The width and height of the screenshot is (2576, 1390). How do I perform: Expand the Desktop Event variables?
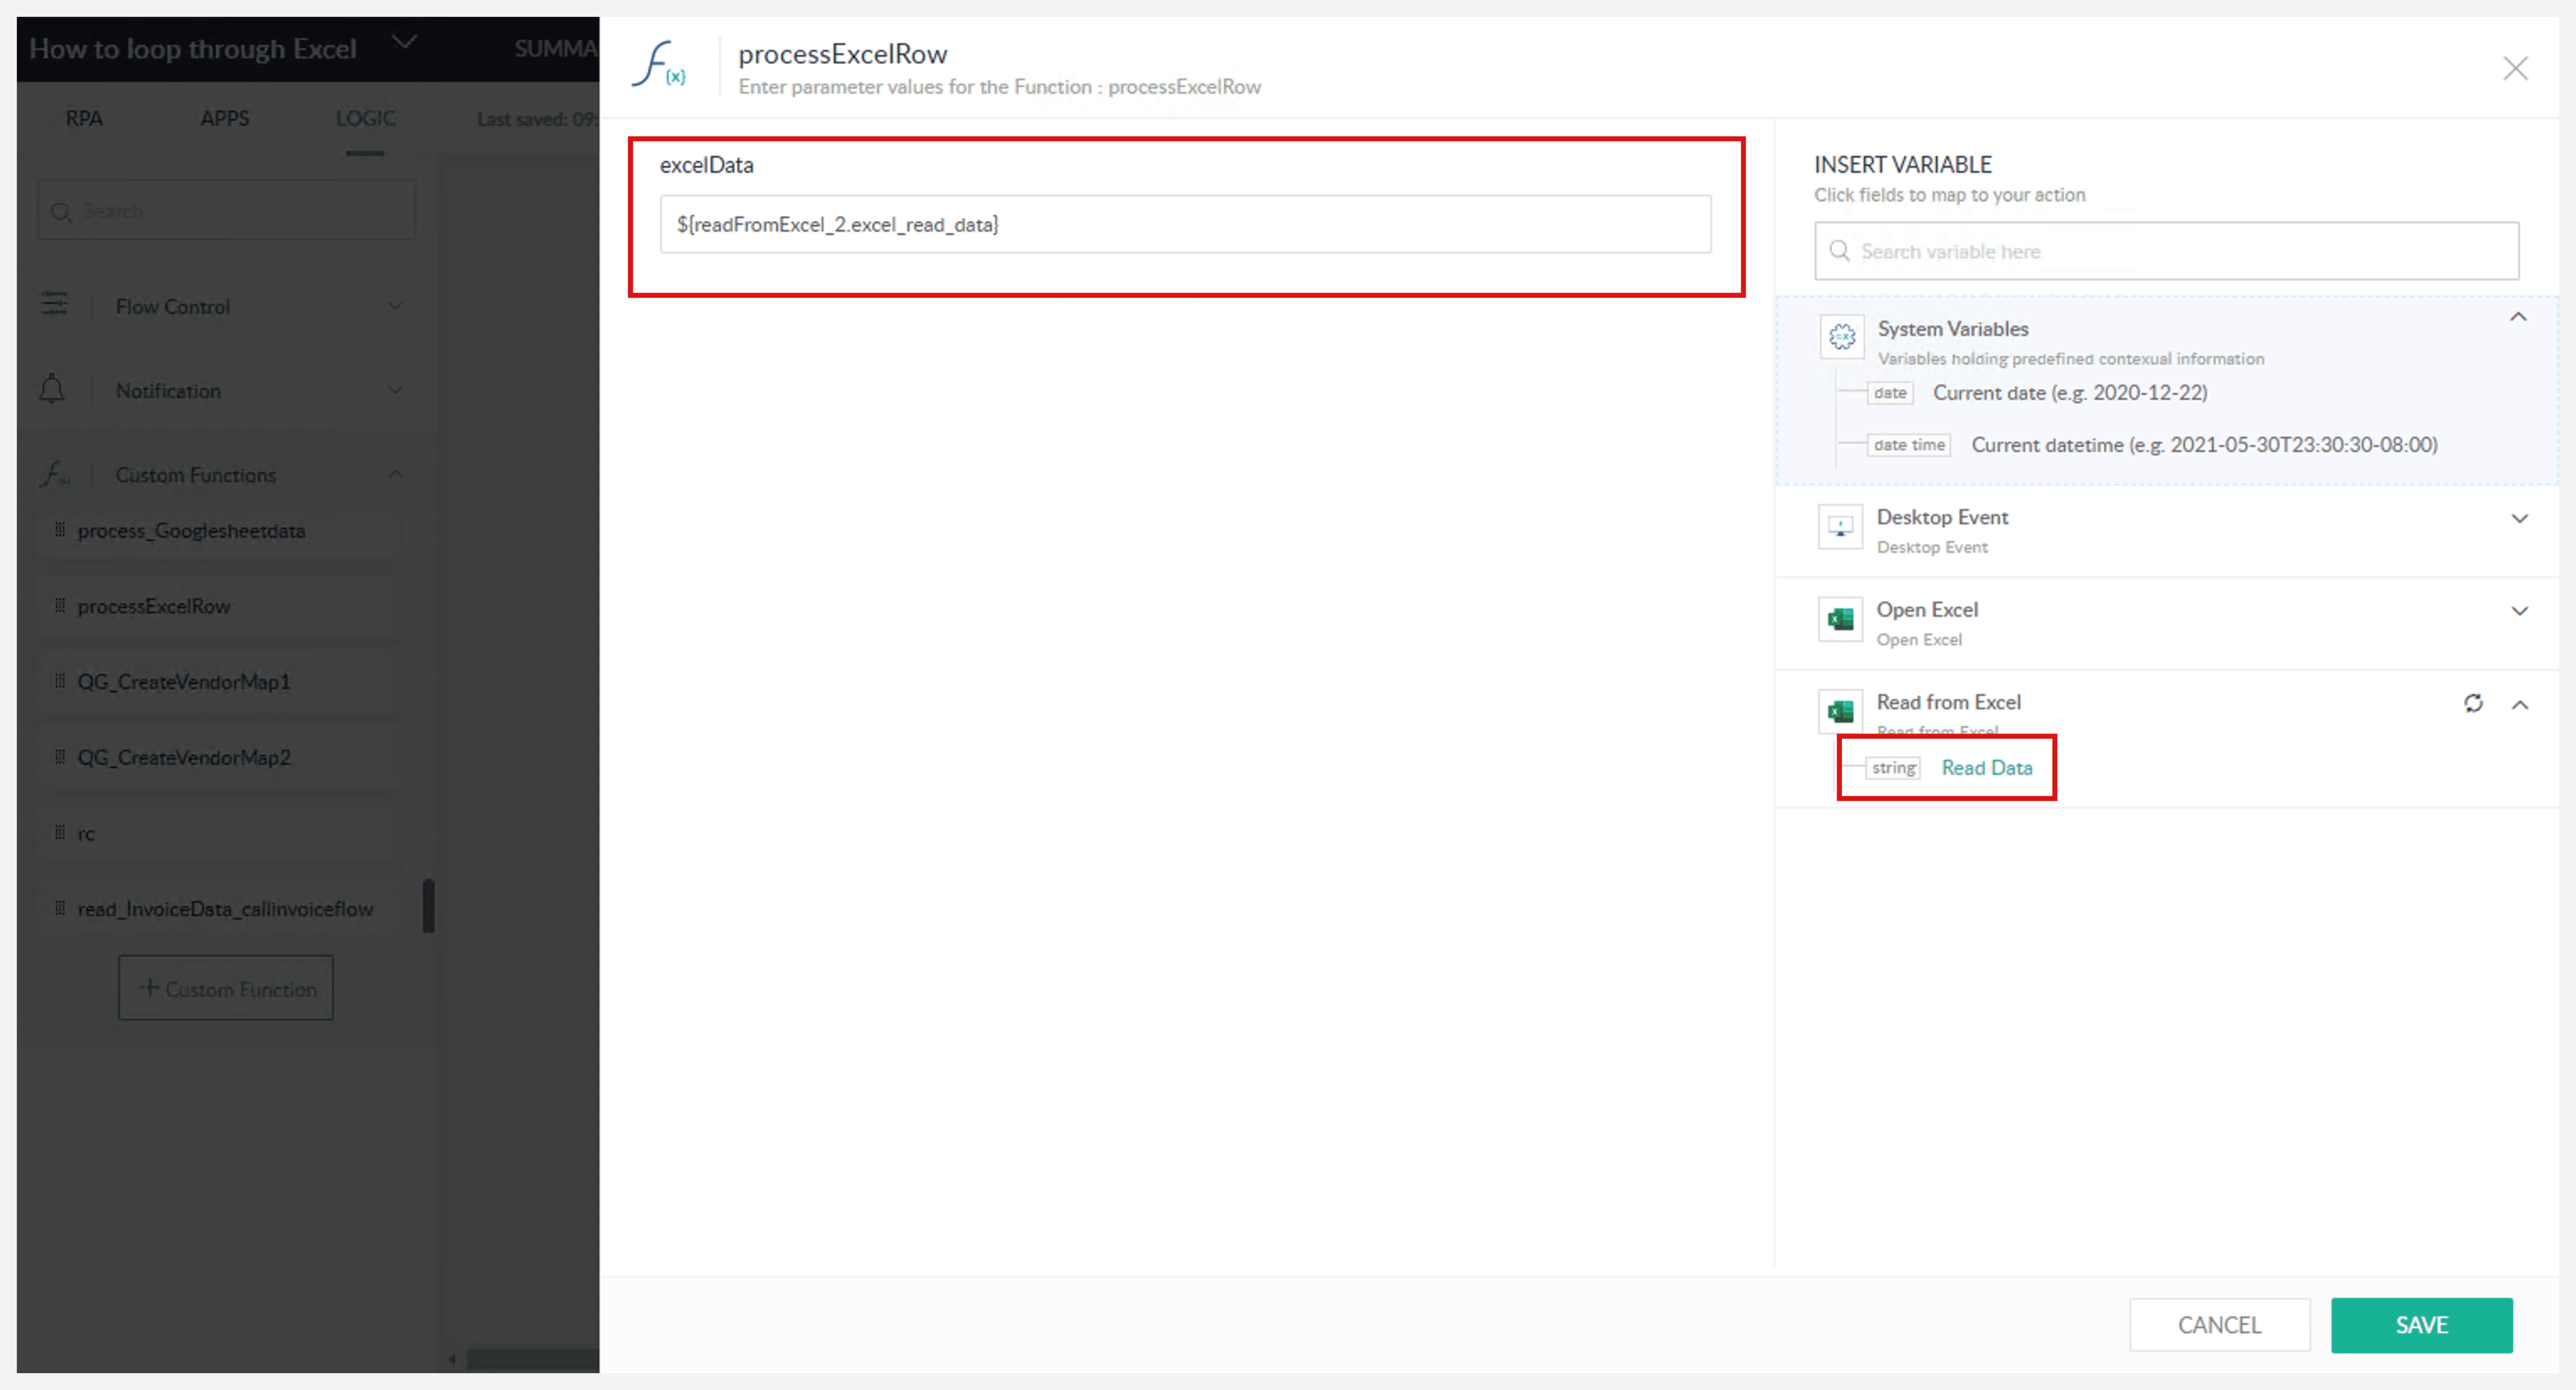(2519, 519)
